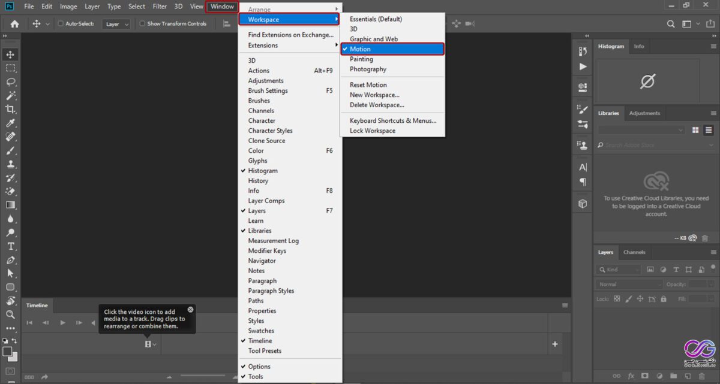The width and height of the screenshot is (720, 384).
Task: Select the Path Selection tool
Action: (10, 273)
